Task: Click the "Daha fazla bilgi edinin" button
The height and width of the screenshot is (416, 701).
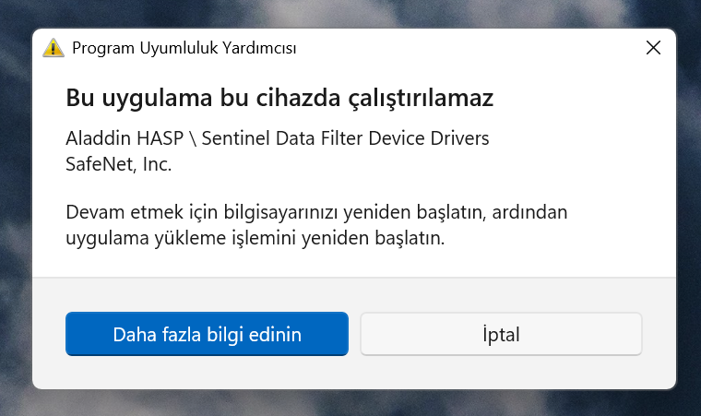Action: coord(207,334)
